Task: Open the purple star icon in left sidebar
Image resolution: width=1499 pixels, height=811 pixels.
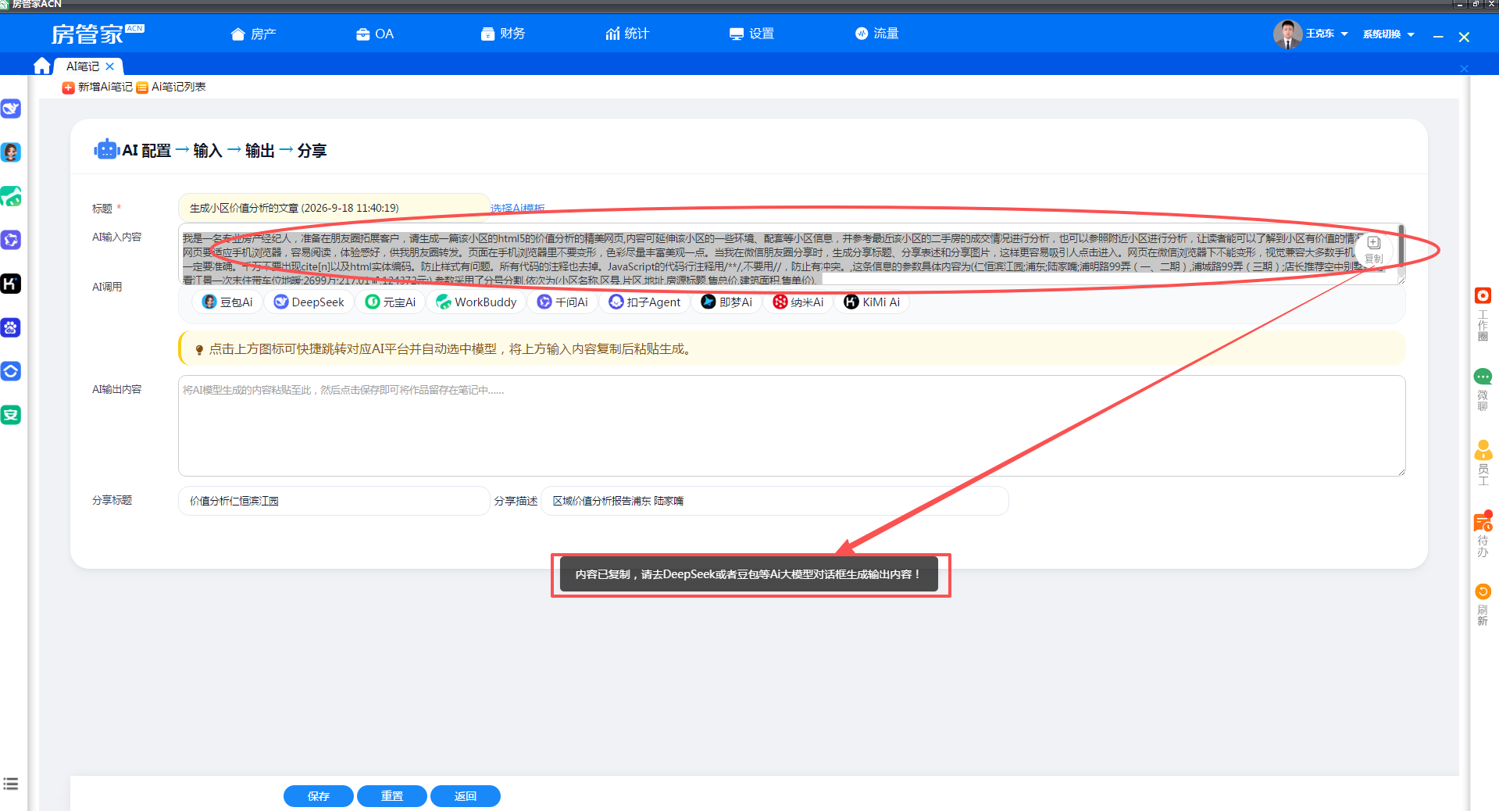Action: (x=11, y=240)
